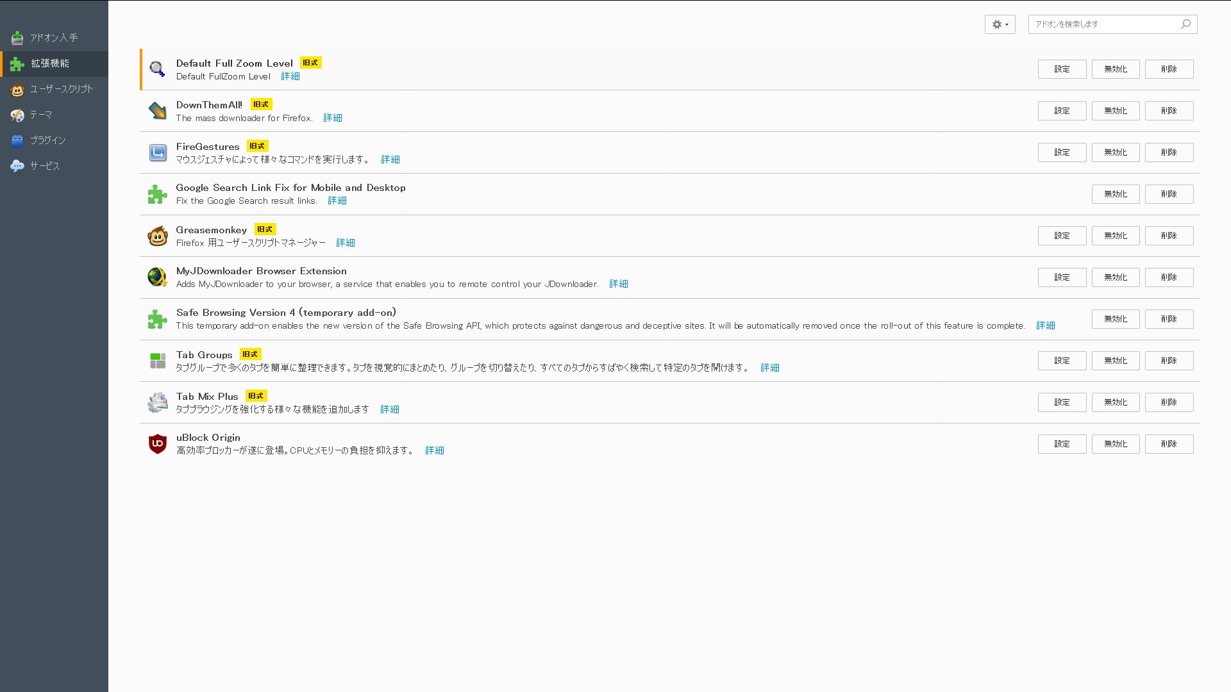Disable Tab Groups with 無効化
The width and height of the screenshot is (1231, 692).
(x=1116, y=361)
